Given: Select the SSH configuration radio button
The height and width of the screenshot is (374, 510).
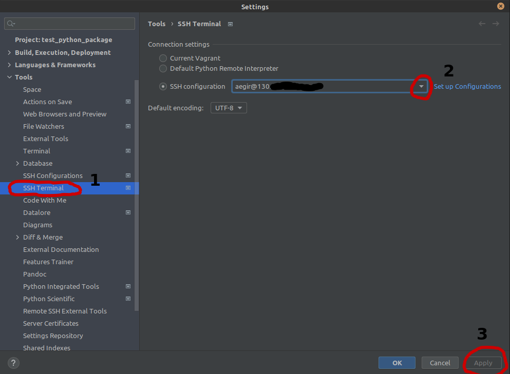Looking at the screenshot, I should [163, 86].
